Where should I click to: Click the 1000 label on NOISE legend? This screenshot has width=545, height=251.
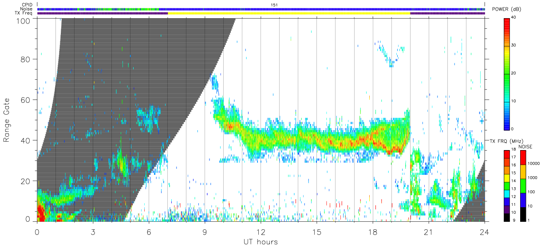point(532,178)
